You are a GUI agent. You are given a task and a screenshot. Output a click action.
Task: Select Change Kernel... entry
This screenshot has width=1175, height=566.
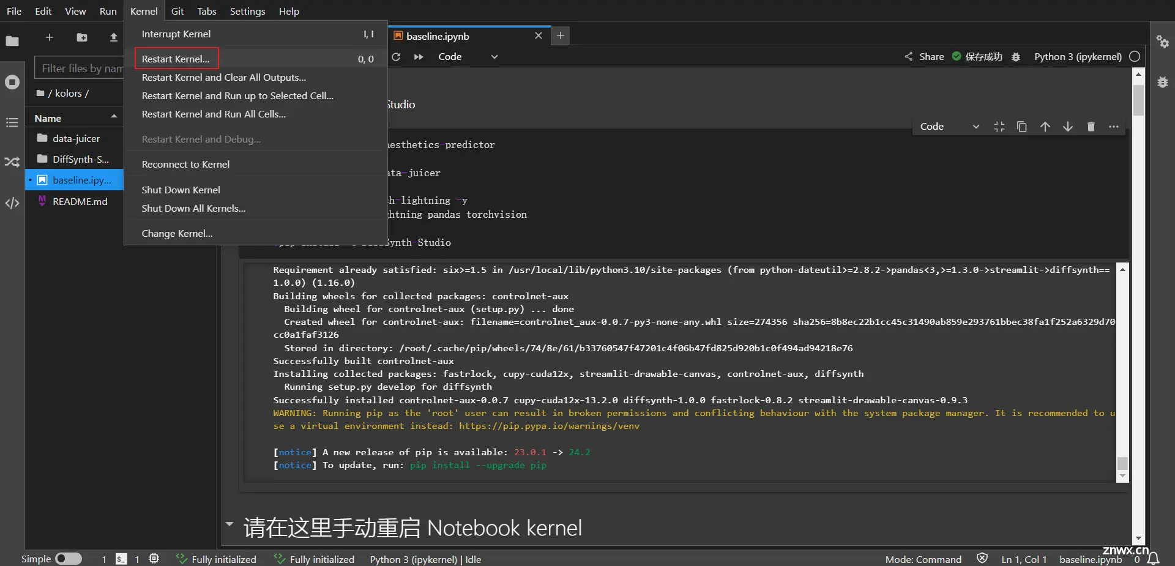coord(256,233)
